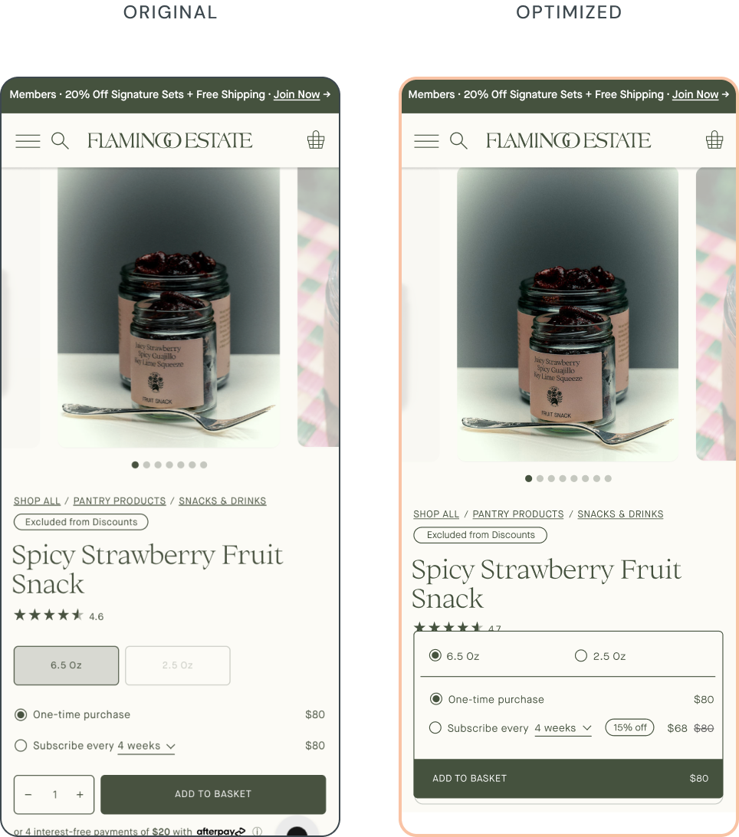739x837 pixels.
Task: Open basket icon in Original header
Action: click(316, 139)
